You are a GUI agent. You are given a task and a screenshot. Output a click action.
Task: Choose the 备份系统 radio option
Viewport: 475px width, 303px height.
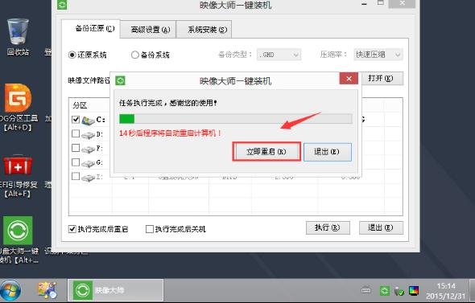[151, 55]
